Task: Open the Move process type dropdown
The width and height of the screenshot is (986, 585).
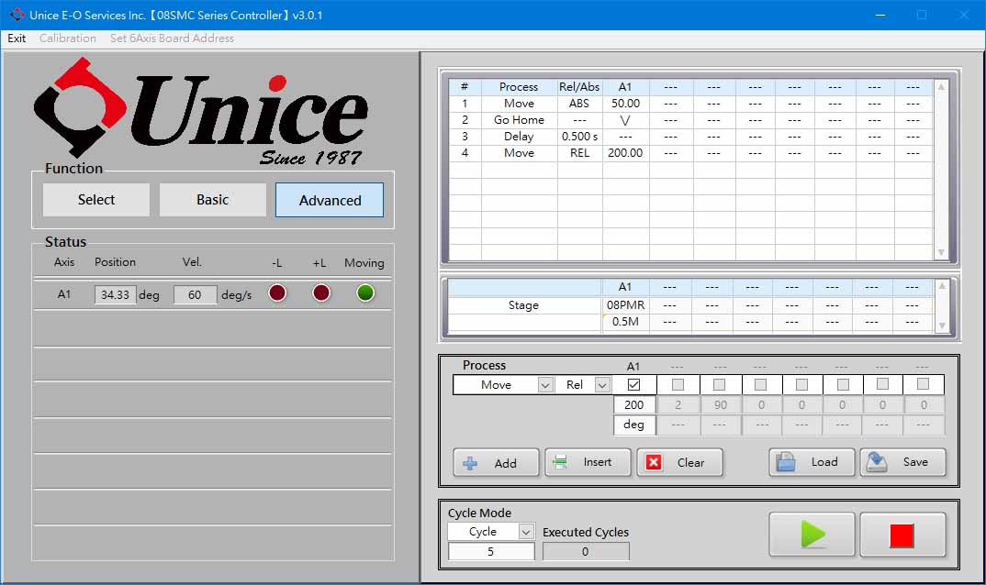Action: (545, 384)
